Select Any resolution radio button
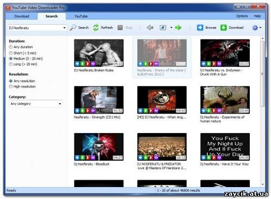Screen dimensions: 271x199 (11, 81)
